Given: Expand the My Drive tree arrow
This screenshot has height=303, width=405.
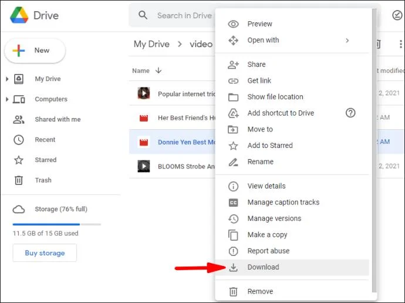Looking at the screenshot, I should pos(7,79).
